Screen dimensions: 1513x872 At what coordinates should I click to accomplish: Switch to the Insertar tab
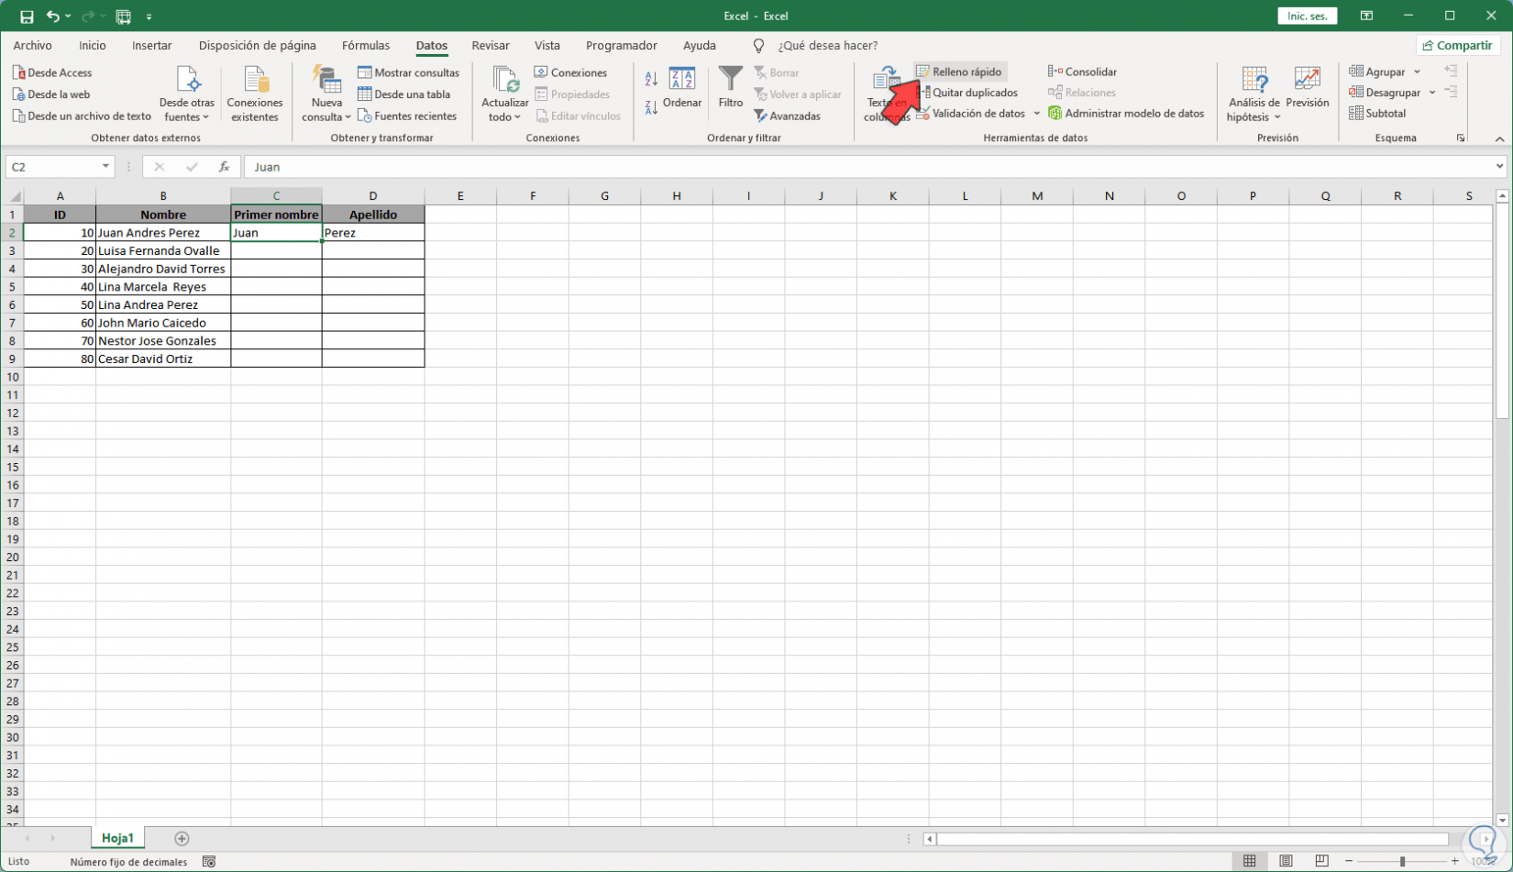click(152, 46)
